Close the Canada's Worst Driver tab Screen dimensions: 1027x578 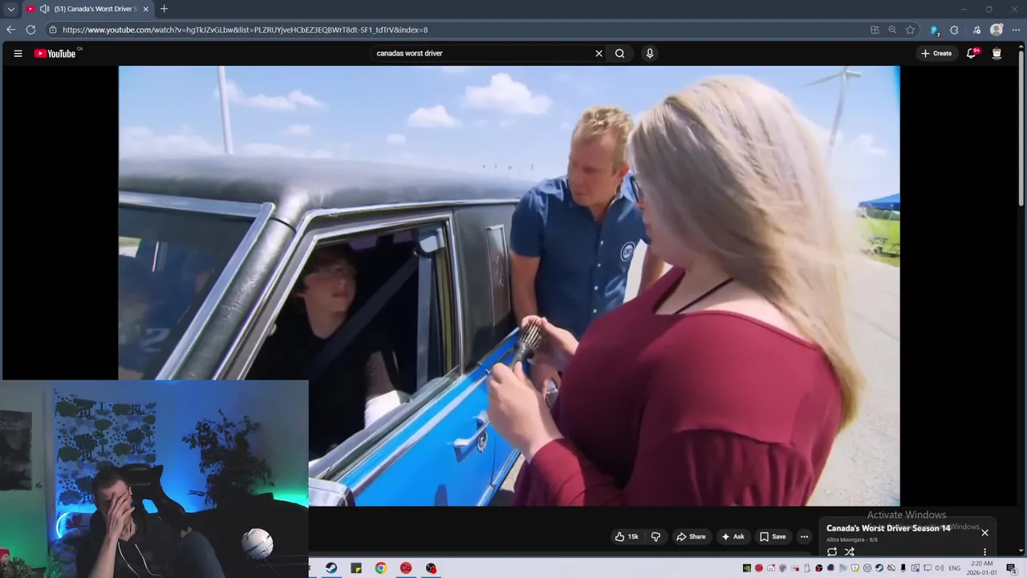pyautogui.click(x=145, y=9)
